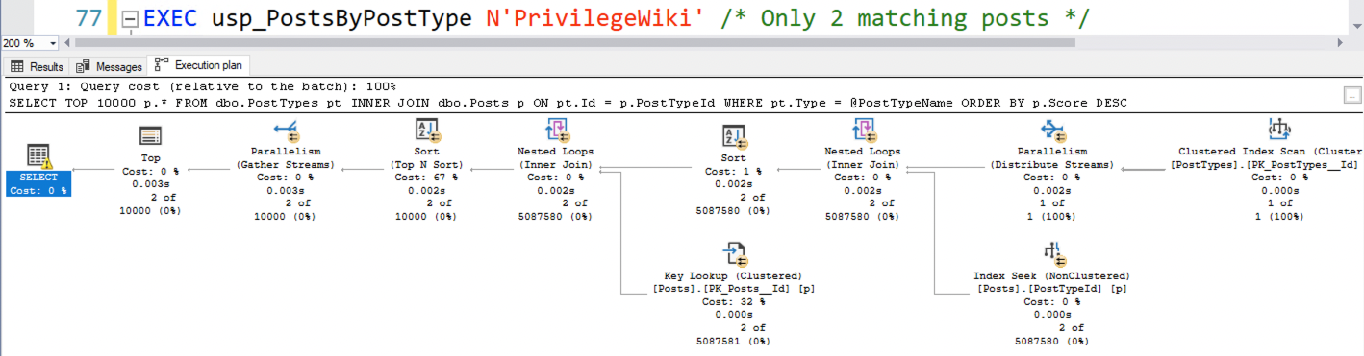The image size is (1364, 356).
Task: Click '[Posts].[PK_Posts__Id] [p]' label
Action: [x=734, y=289]
